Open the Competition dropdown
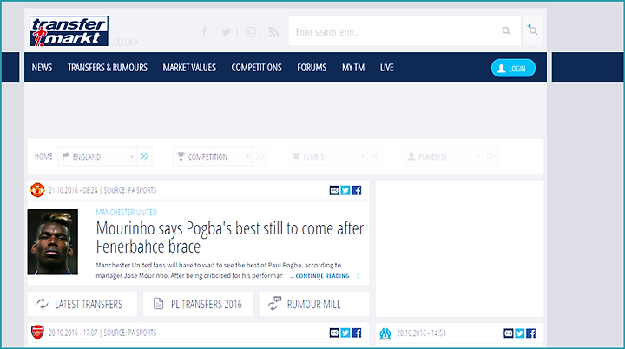Image resolution: width=625 pixels, height=349 pixels. coord(213,156)
